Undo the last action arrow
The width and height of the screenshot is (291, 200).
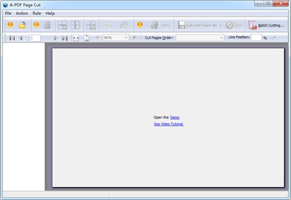(107, 25)
